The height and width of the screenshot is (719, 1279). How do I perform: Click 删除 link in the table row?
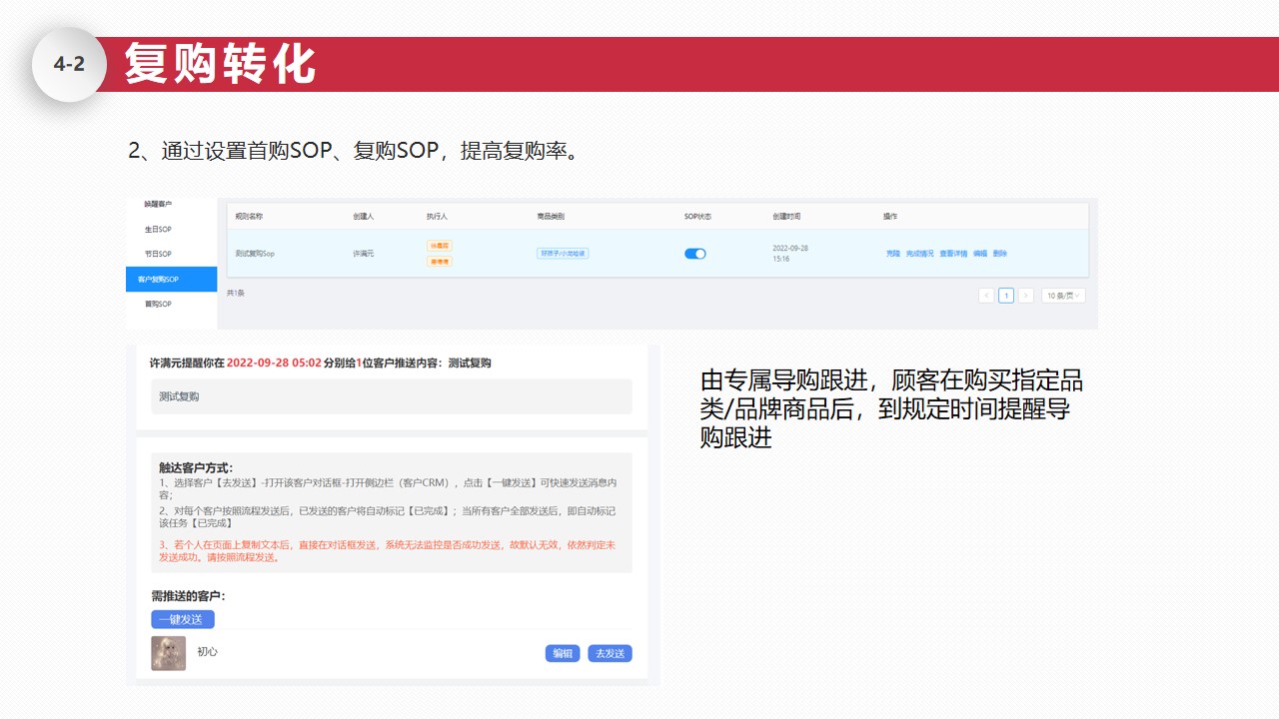point(1000,254)
